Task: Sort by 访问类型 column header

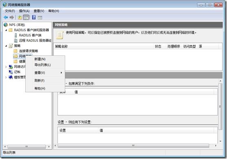Action: (x=190, y=46)
